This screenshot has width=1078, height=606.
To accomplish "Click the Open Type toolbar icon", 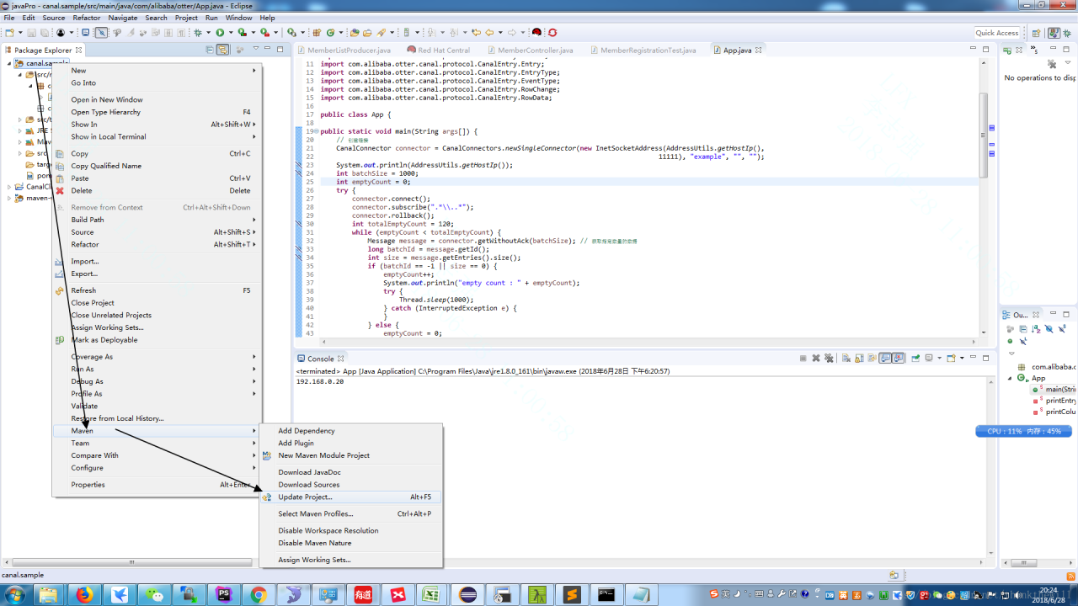I will tap(355, 33).
